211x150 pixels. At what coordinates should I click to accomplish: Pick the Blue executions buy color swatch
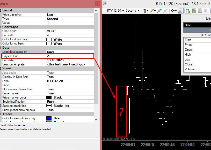(x=49, y=118)
